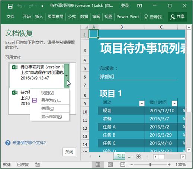Click the Save icon in title bar
The height and width of the screenshot is (169, 193).
(10, 6)
